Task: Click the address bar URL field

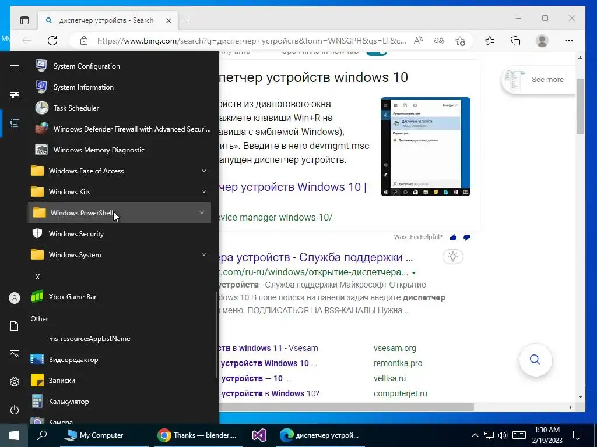Action: (x=251, y=41)
